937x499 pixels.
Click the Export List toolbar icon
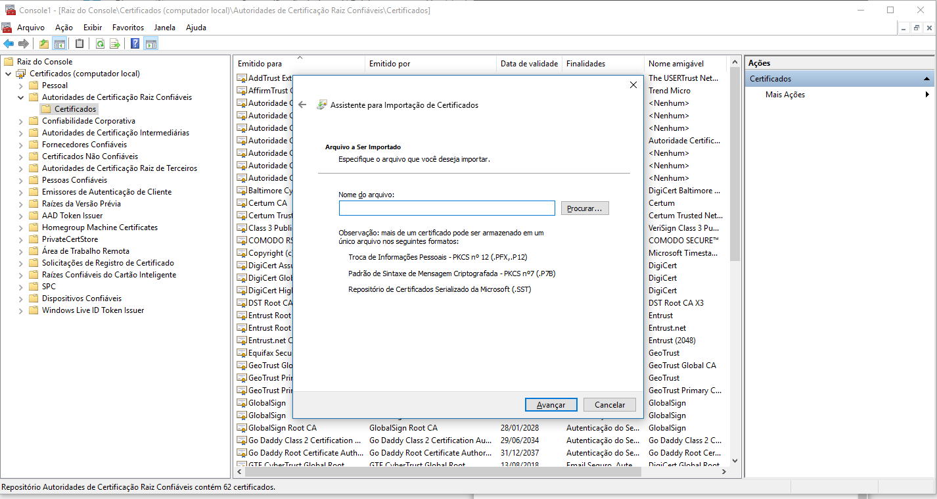point(115,44)
